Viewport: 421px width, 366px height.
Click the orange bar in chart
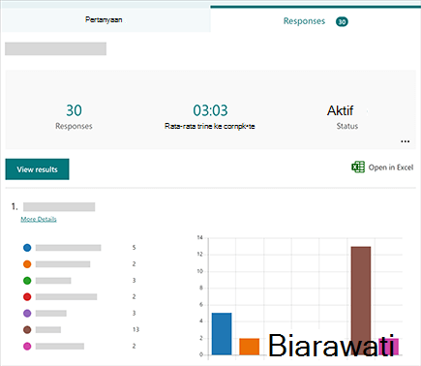250,347
